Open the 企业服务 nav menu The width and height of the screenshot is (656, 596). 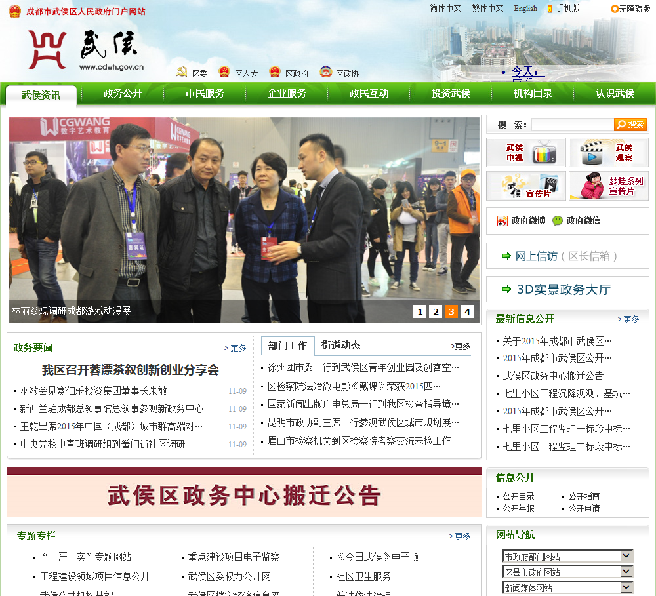287,93
